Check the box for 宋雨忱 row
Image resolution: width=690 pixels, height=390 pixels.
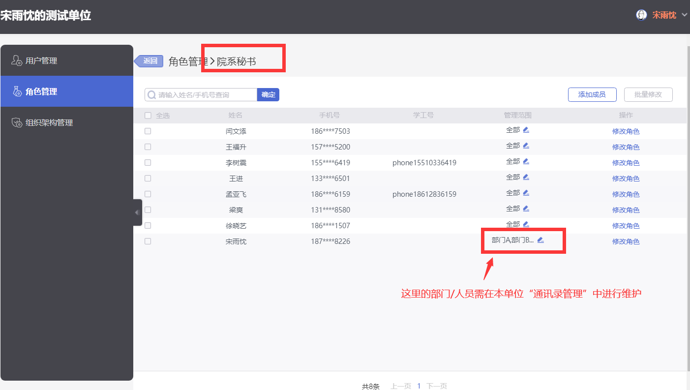click(148, 241)
